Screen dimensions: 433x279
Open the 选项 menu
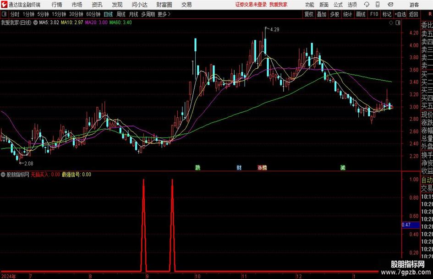coord(352,5)
